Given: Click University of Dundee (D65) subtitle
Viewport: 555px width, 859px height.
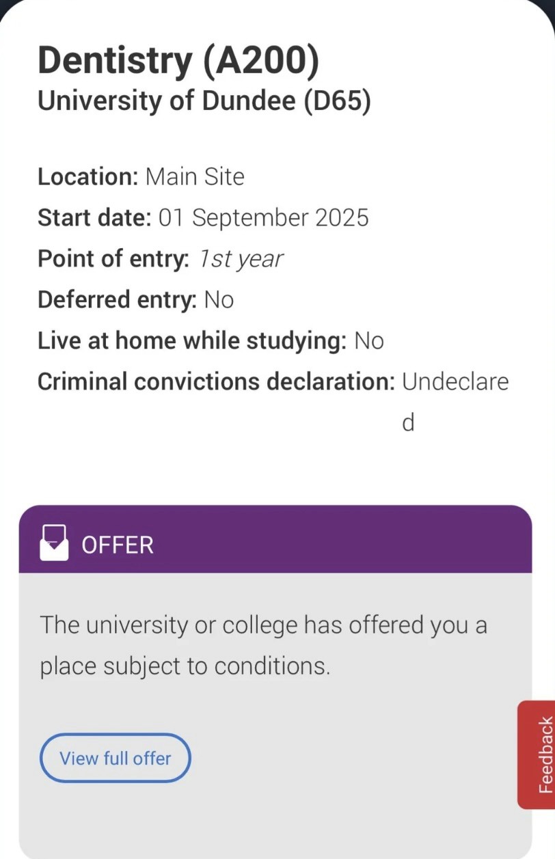Looking at the screenshot, I should click(204, 101).
